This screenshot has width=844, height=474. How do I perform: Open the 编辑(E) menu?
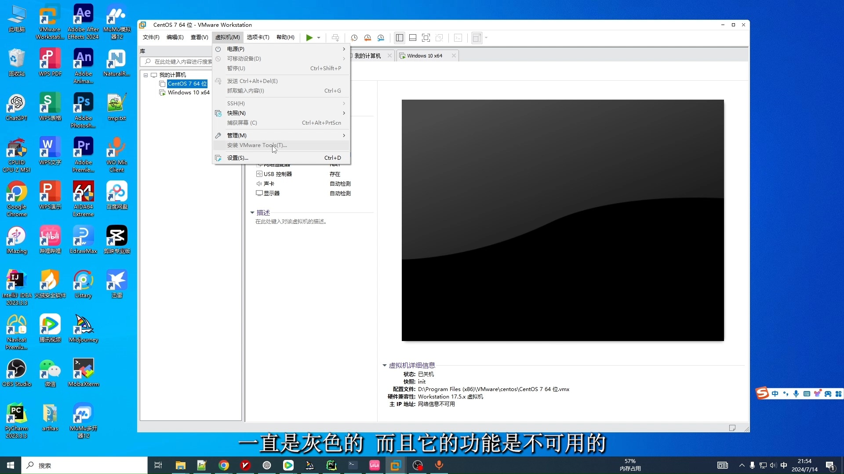tap(175, 37)
